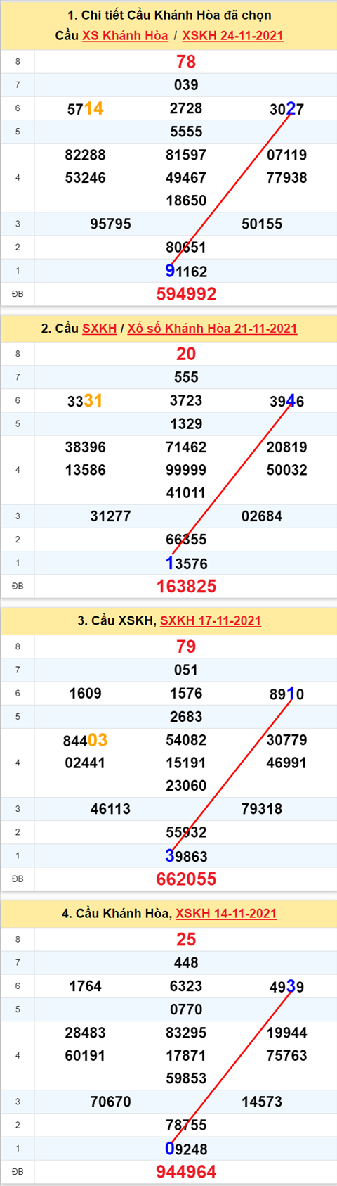Click first prize number 39863

click(186, 856)
